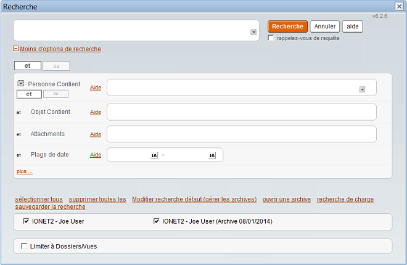Click sélectionner tous link
This screenshot has height=265, width=407.
(39, 200)
